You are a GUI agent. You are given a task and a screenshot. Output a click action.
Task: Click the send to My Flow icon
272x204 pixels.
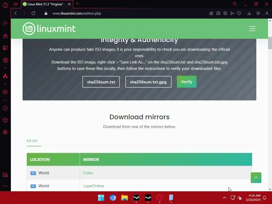[x=232, y=13]
